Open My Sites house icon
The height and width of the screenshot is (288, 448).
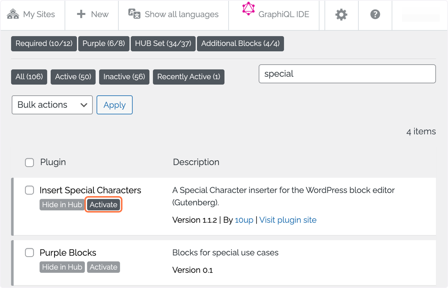coord(13,14)
